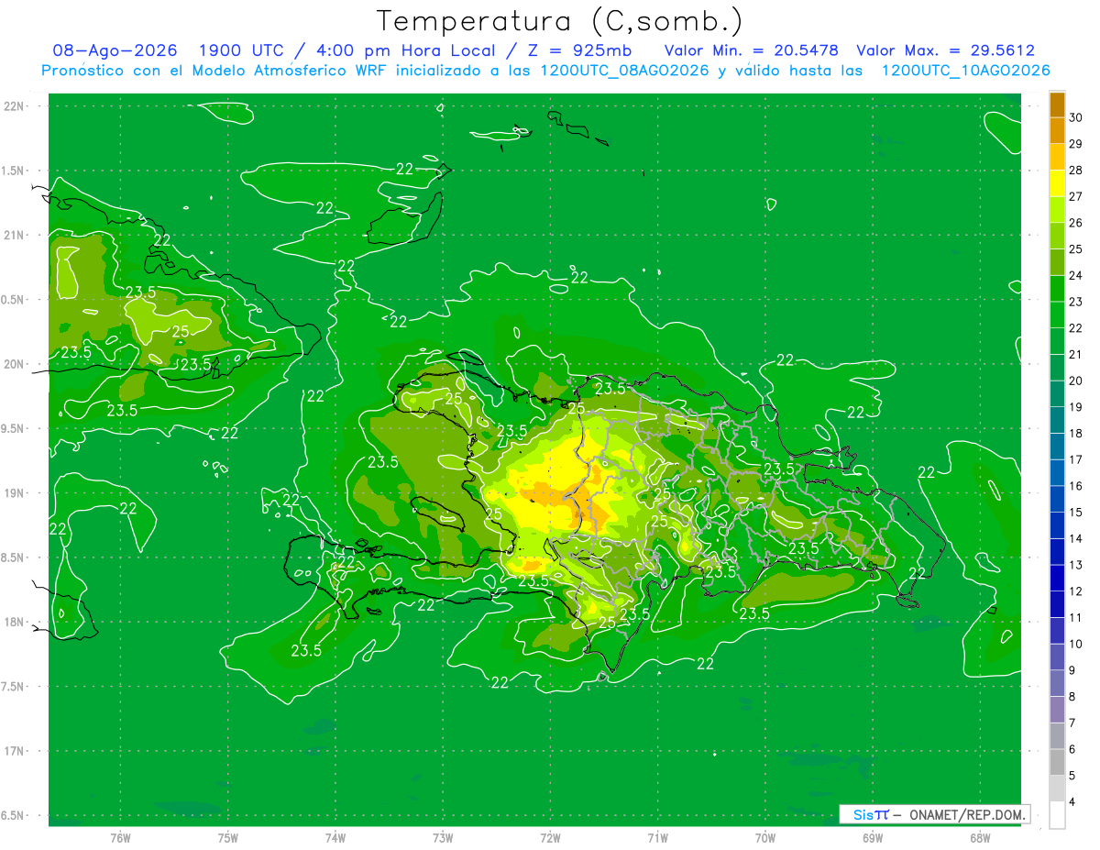The width and height of the screenshot is (1100, 850).
Task: Click the "73W" longitude axis label
Action: (443, 837)
